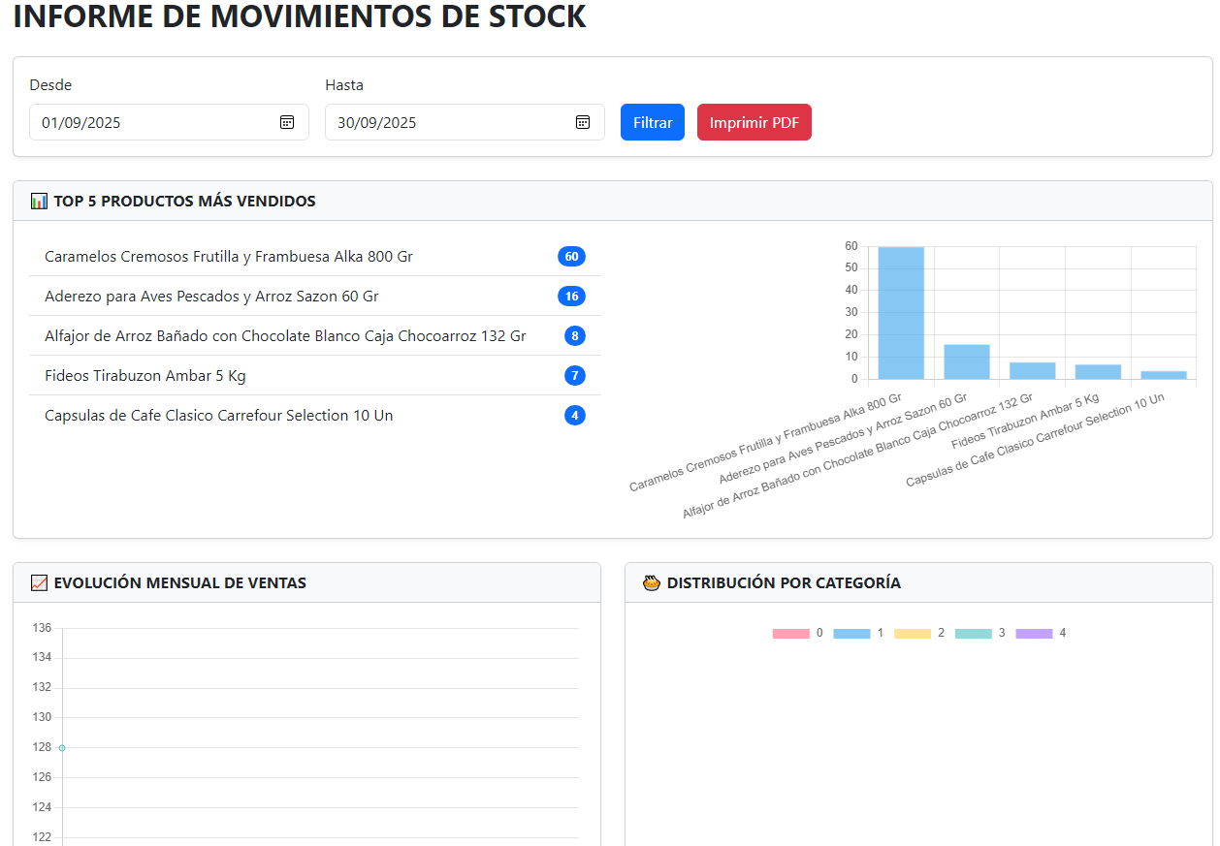Click the tallest bar in the top products chart
1220x846 pixels.
(901, 313)
